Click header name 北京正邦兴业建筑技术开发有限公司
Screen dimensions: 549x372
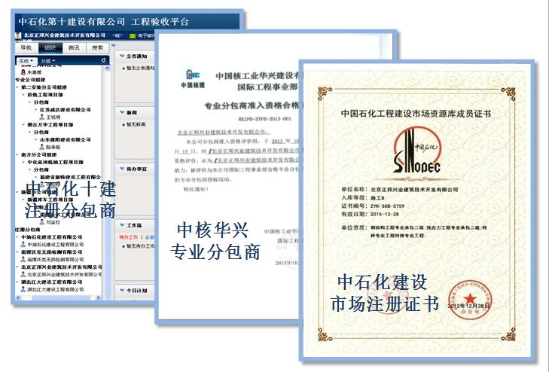point(65,35)
